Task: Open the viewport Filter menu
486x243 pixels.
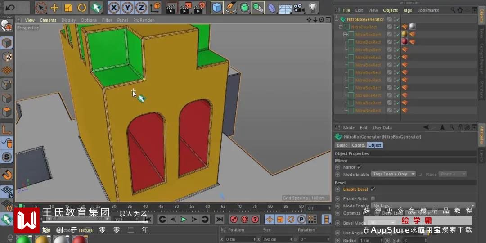Action: pos(107,20)
